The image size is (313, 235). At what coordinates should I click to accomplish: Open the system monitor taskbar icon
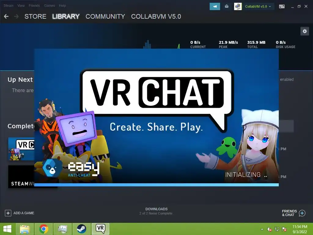[63, 229]
